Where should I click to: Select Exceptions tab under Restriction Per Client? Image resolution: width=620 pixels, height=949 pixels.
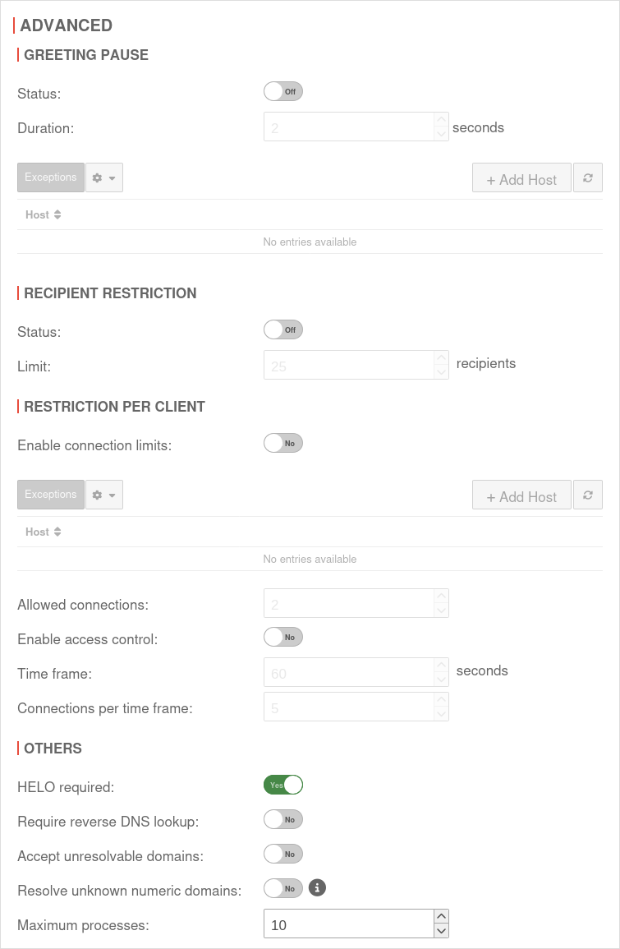(51, 495)
